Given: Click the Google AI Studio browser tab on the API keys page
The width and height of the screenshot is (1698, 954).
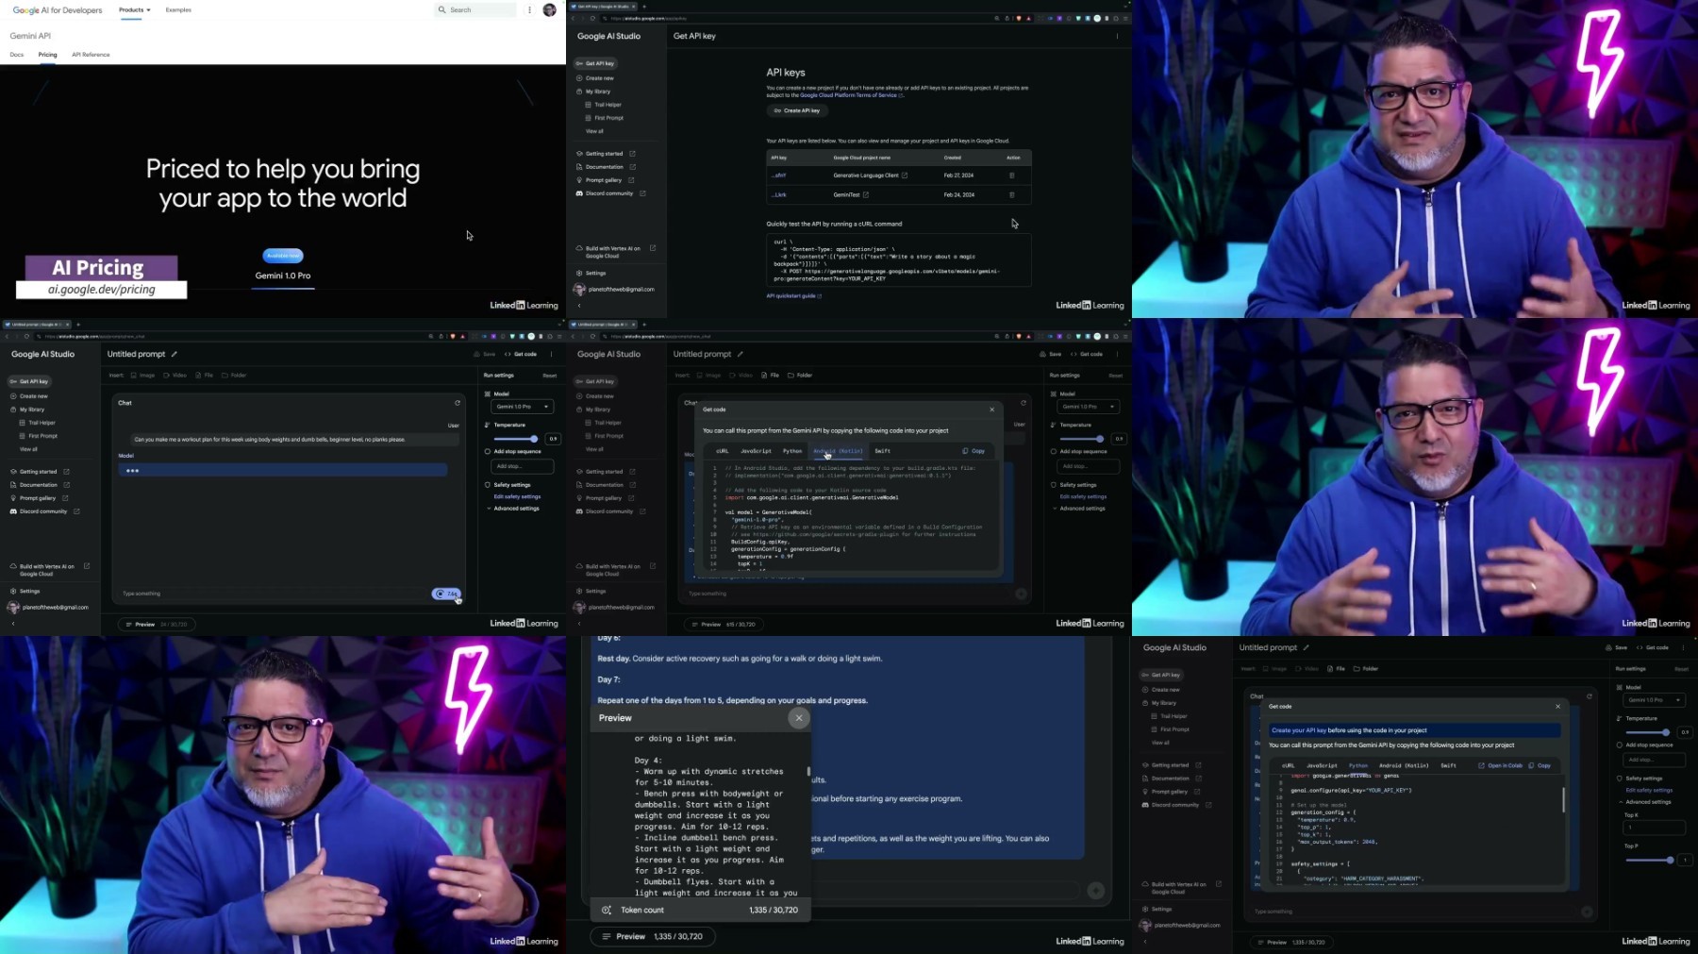Looking at the screenshot, I should click(604, 6).
